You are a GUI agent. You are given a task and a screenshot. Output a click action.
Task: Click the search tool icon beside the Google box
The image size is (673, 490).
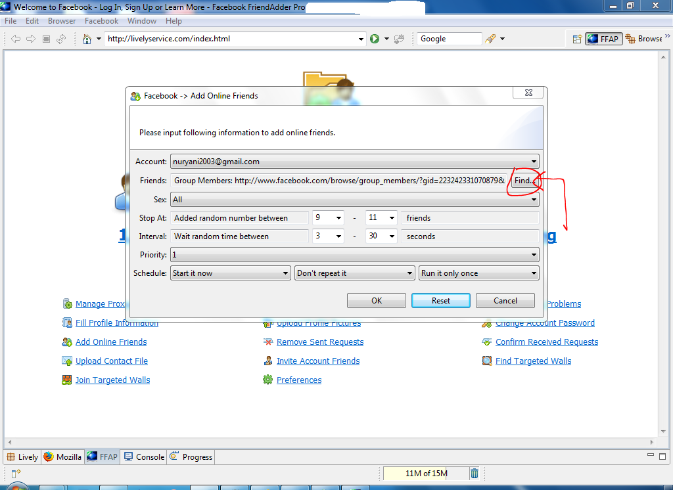click(x=490, y=39)
